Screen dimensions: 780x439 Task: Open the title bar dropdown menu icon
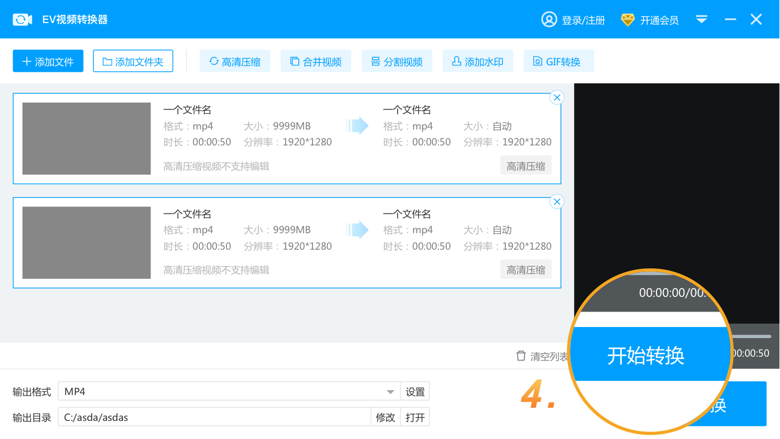[x=701, y=20]
